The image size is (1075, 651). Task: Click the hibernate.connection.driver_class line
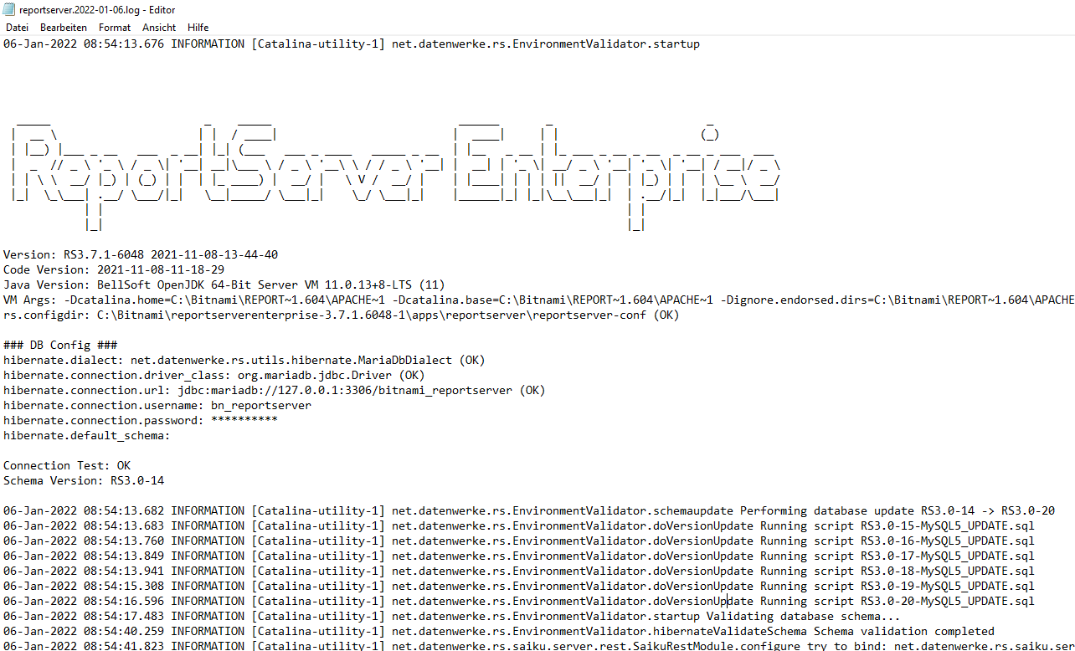214,376
